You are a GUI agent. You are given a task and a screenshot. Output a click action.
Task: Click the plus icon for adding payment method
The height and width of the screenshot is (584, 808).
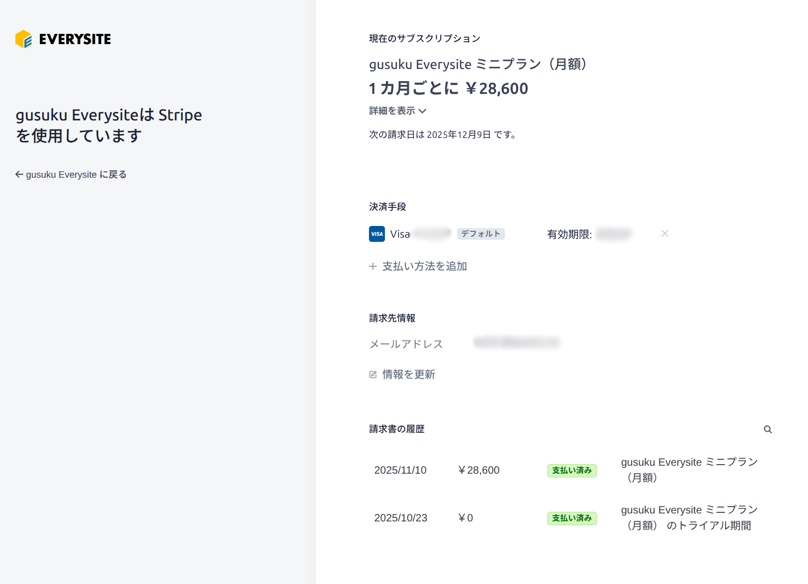pos(373,266)
